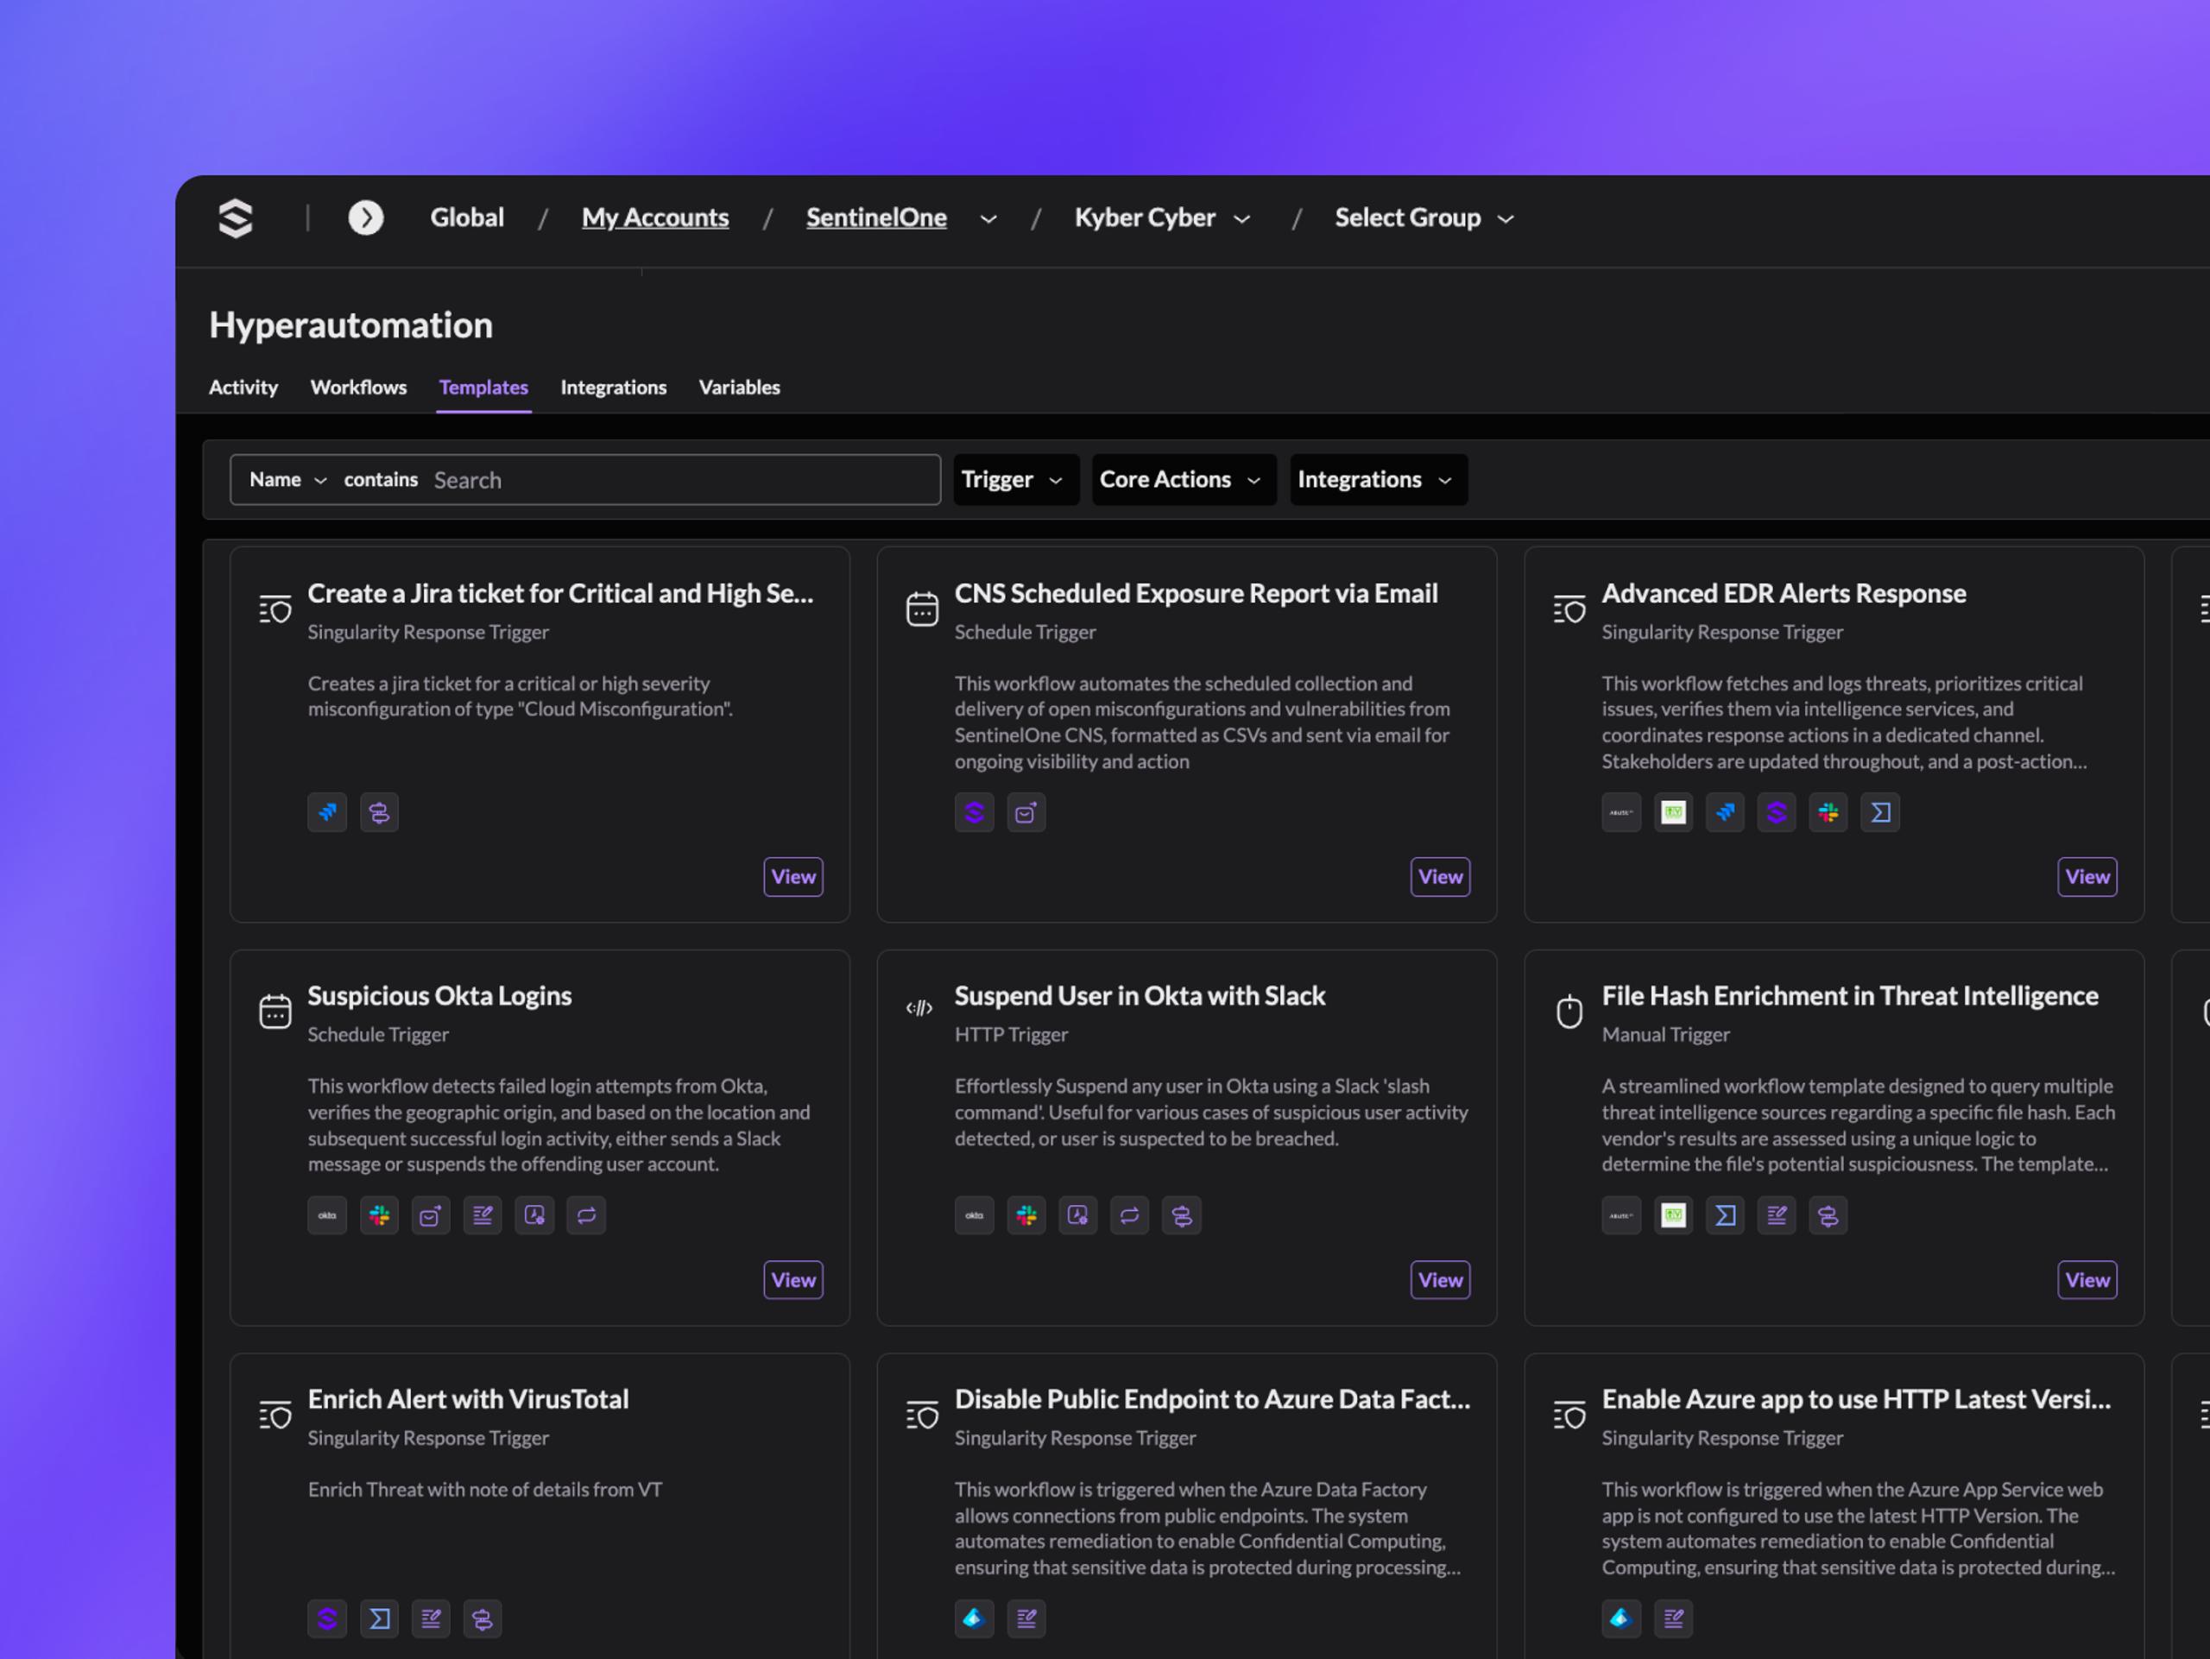
Task: Open the My Accounts breadcrumb link
Action: (x=655, y=218)
